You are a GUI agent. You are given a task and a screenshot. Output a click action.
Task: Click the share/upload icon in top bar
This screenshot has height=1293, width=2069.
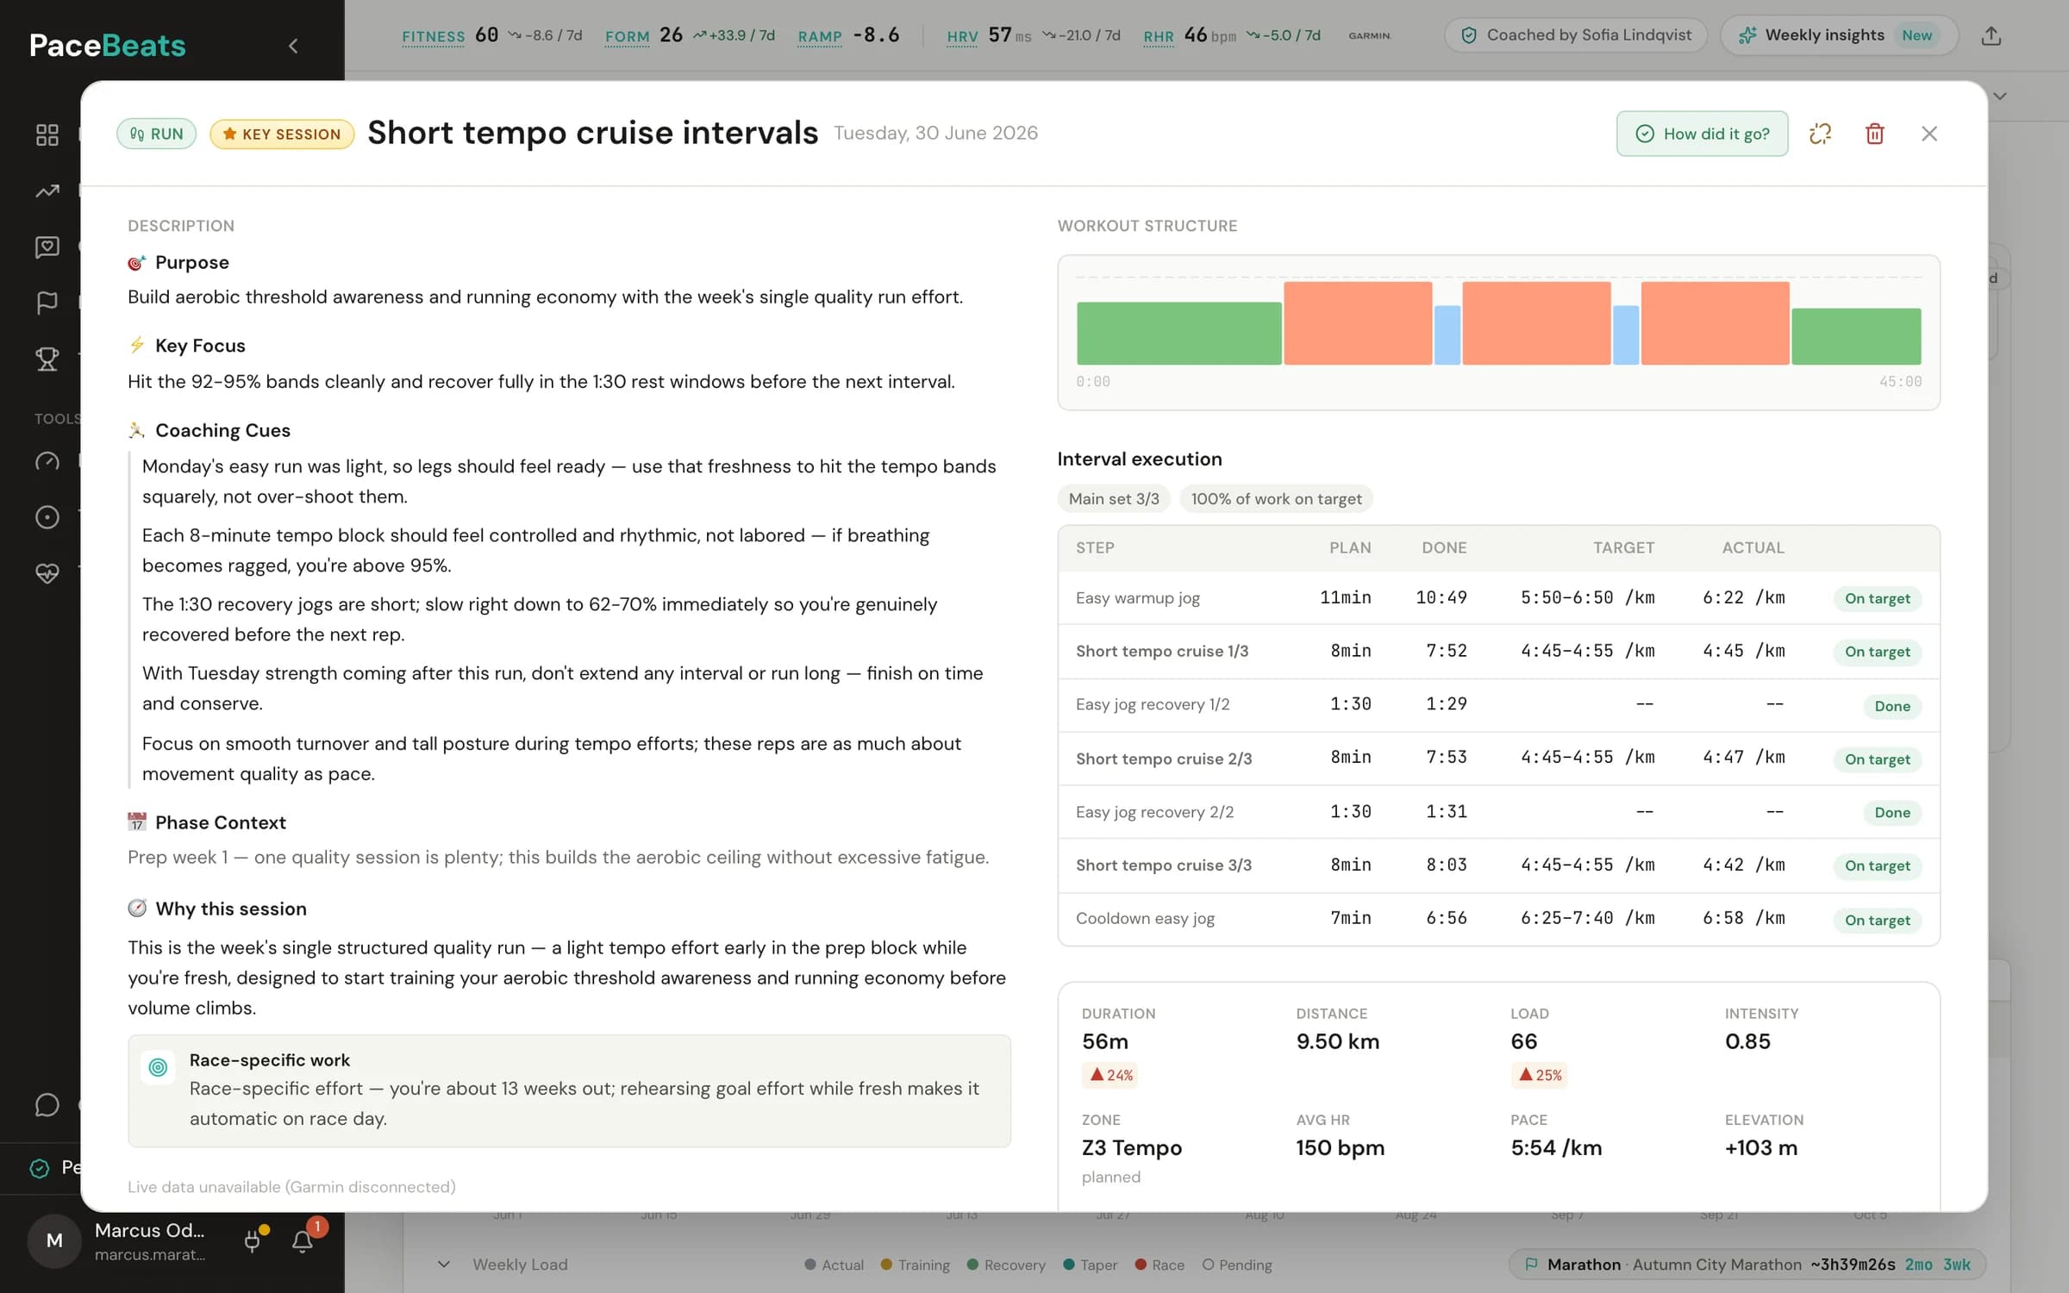tap(1991, 35)
